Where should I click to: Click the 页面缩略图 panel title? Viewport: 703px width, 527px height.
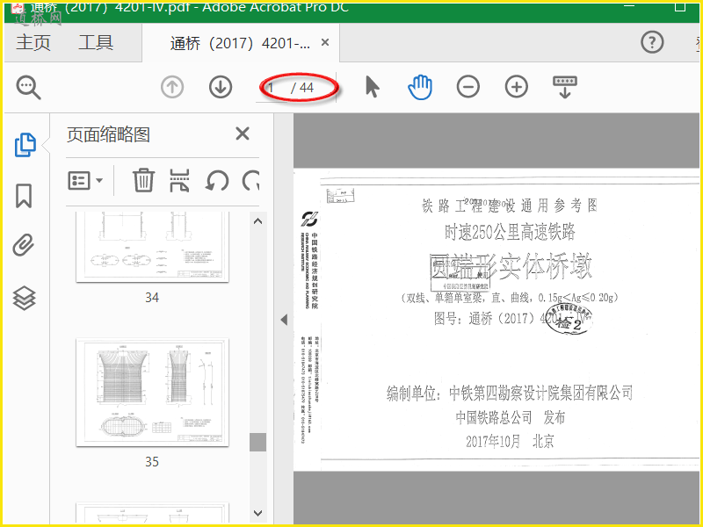[x=108, y=134]
